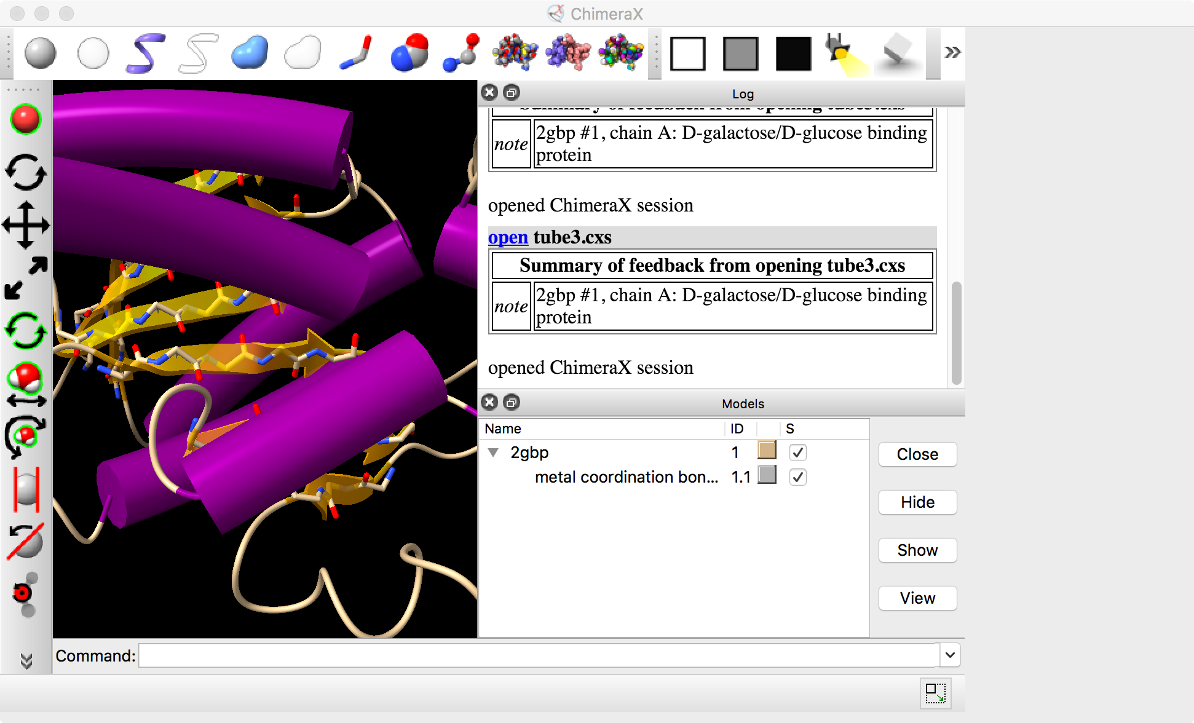Image resolution: width=1194 pixels, height=723 pixels.
Task: Open the command history dropdown
Action: pyautogui.click(x=950, y=655)
